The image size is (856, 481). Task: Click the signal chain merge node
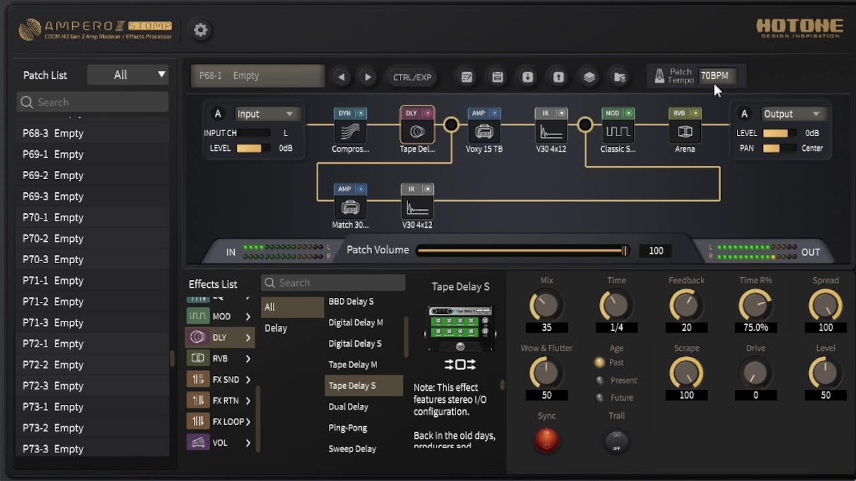point(585,124)
